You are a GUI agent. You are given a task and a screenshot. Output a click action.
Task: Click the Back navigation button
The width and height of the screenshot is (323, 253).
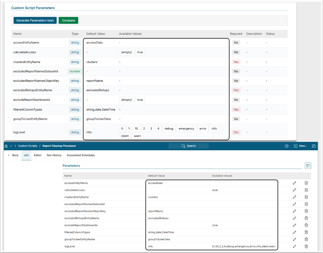13,155
